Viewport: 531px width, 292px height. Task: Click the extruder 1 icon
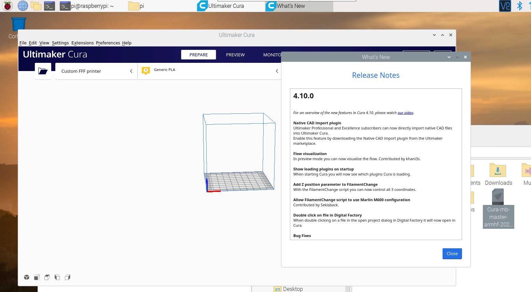point(146,71)
